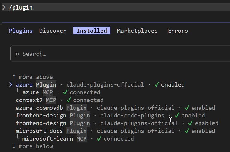The height and width of the screenshot is (152, 230).
Task: Select the azure Plugin row
Action: tap(97, 84)
